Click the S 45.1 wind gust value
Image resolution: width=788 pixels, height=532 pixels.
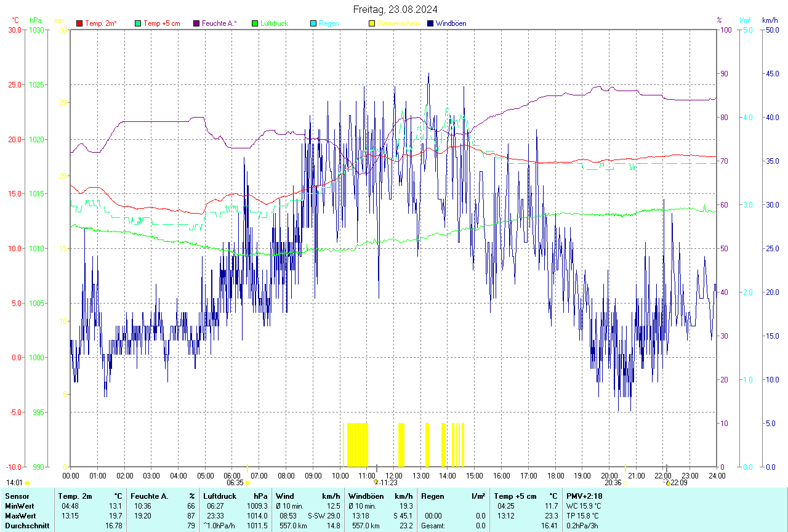(403, 515)
